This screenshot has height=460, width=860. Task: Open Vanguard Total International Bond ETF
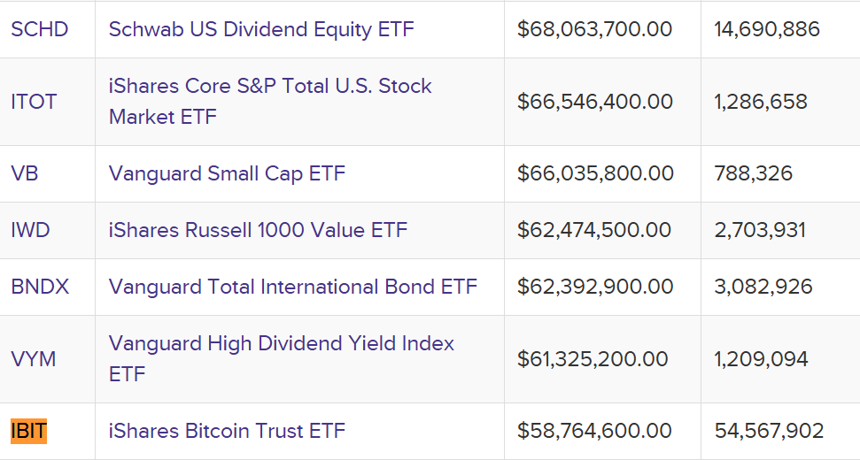pyautogui.click(x=292, y=287)
